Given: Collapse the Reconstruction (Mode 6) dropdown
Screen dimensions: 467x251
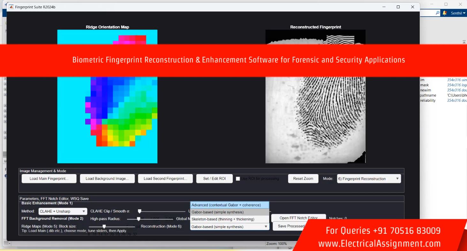Looking at the screenshot, I should click(x=266, y=227).
